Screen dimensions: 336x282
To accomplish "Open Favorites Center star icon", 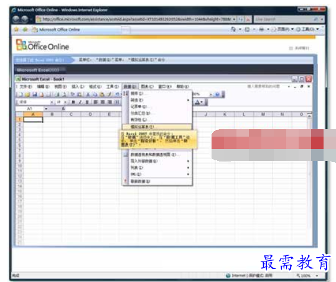I will (x=16, y=29).
